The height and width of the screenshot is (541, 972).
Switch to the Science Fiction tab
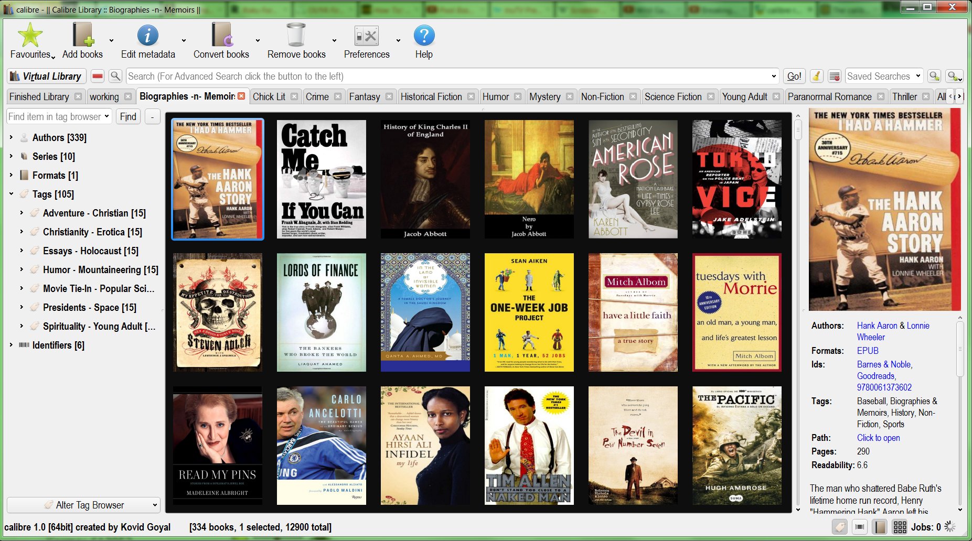pos(672,96)
